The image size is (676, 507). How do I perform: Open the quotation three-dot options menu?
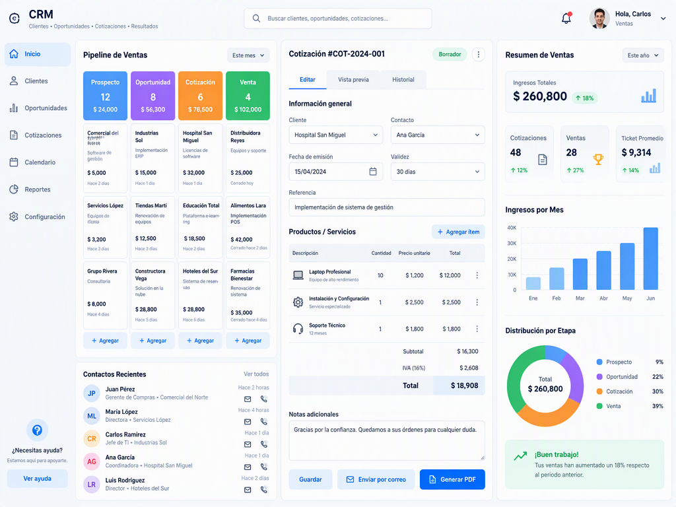pyautogui.click(x=478, y=54)
